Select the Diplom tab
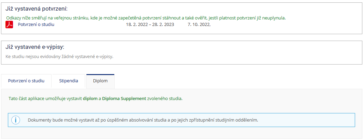 click(100, 81)
